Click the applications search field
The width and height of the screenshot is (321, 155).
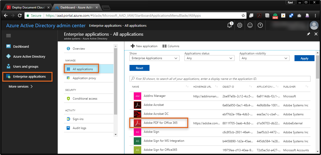[x=220, y=79]
